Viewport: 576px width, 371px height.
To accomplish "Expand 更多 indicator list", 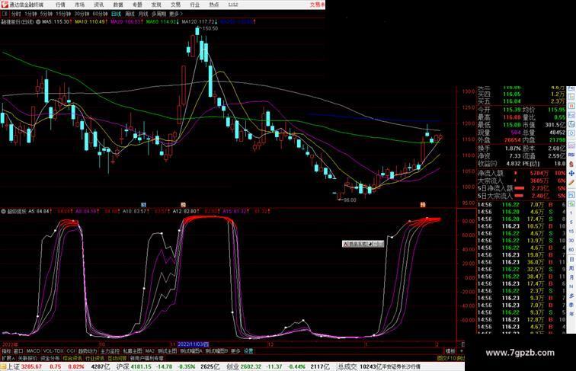I will (x=235, y=351).
